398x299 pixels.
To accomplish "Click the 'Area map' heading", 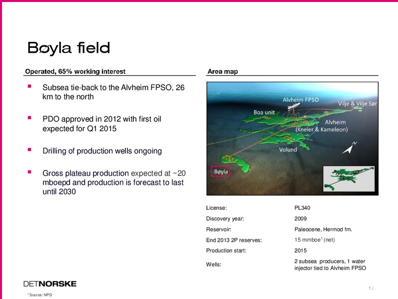I will [222, 71].
